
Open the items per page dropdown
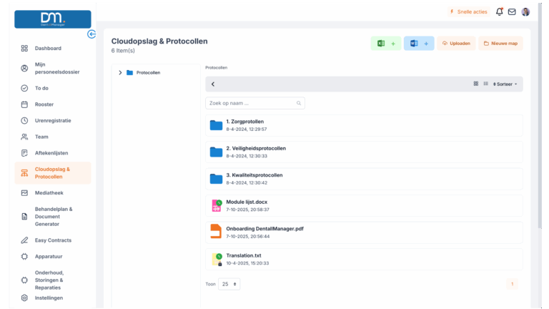(230, 284)
